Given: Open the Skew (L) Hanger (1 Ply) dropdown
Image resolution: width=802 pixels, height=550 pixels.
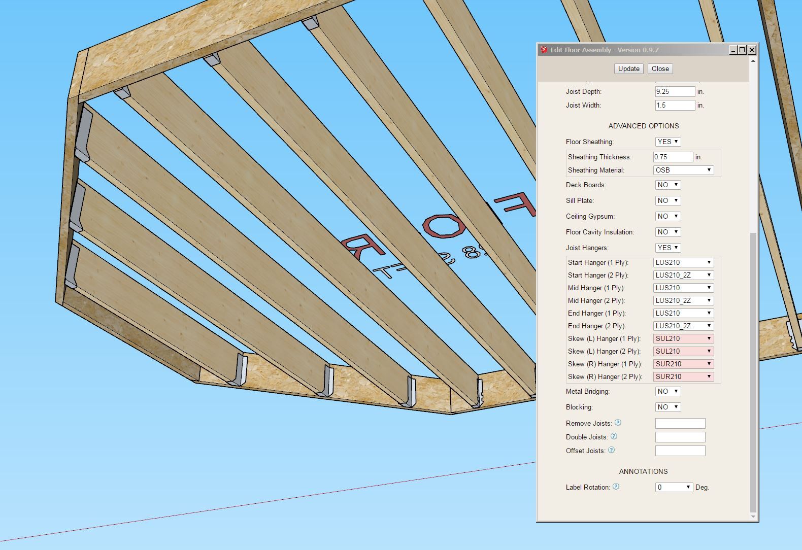Looking at the screenshot, I should pyautogui.click(x=684, y=338).
